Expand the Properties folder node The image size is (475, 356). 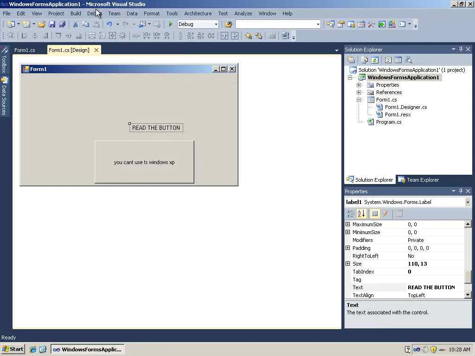359,85
